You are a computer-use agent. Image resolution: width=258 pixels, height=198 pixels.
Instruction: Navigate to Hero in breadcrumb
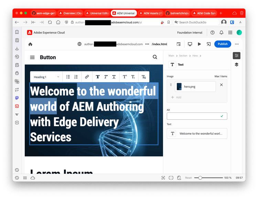click(x=195, y=56)
